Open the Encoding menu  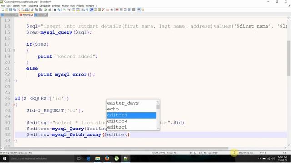33,6
